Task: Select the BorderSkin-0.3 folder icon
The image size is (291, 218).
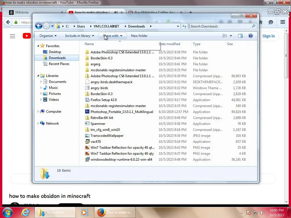Action: 87,58
